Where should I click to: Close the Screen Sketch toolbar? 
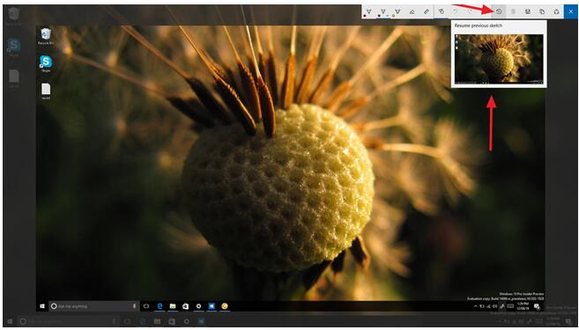click(571, 11)
